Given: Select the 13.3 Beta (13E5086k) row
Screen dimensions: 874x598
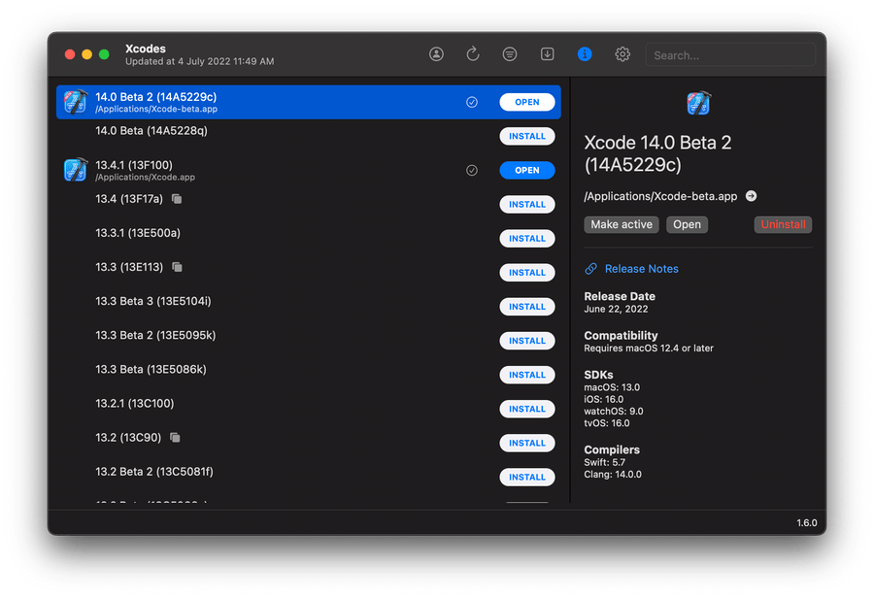Looking at the screenshot, I should pyautogui.click(x=308, y=375).
